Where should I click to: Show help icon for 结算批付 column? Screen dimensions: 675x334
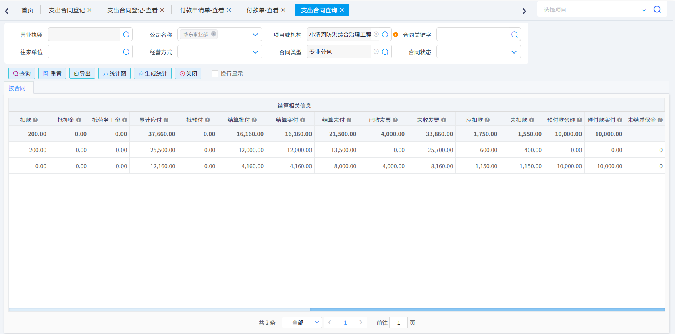point(254,120)
